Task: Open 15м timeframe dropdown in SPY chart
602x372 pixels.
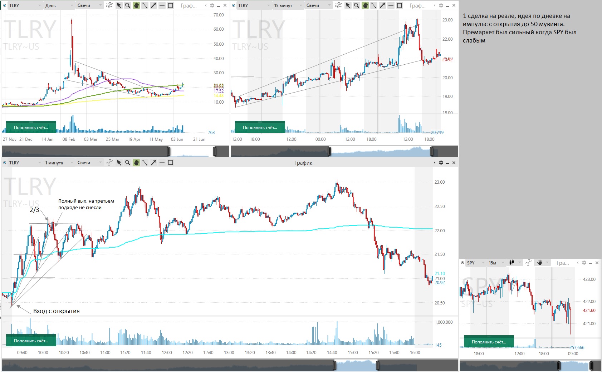Action: coord(496,263)
